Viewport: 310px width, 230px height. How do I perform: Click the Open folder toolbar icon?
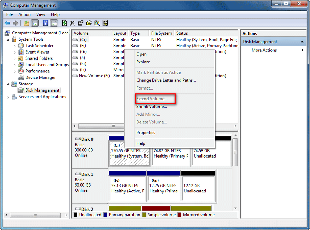[89, 23]
